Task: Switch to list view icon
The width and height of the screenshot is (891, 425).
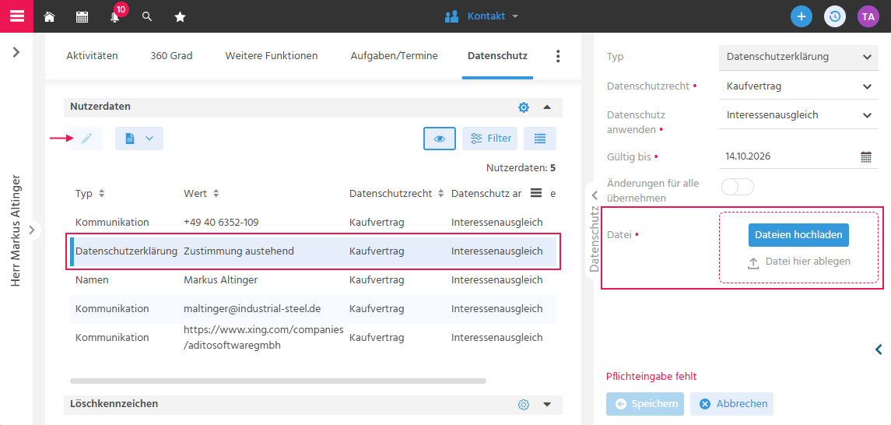Action: click(x=540, y=139)
